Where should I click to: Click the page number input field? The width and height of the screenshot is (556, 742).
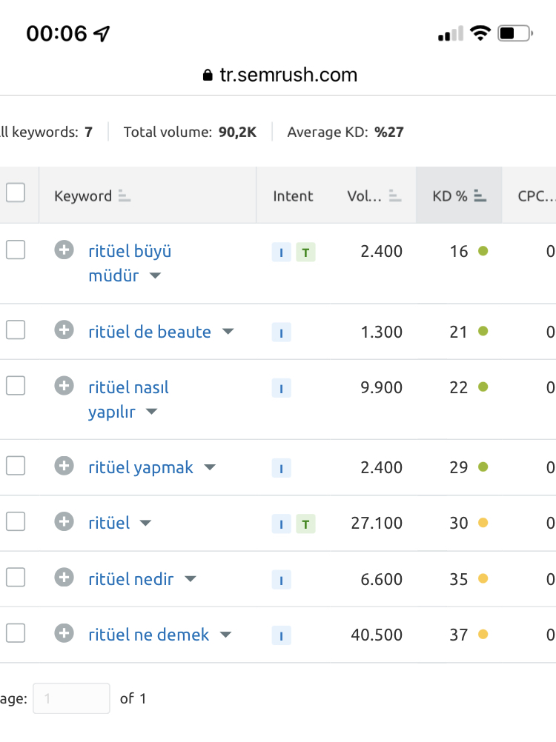[x=71, y=698]
